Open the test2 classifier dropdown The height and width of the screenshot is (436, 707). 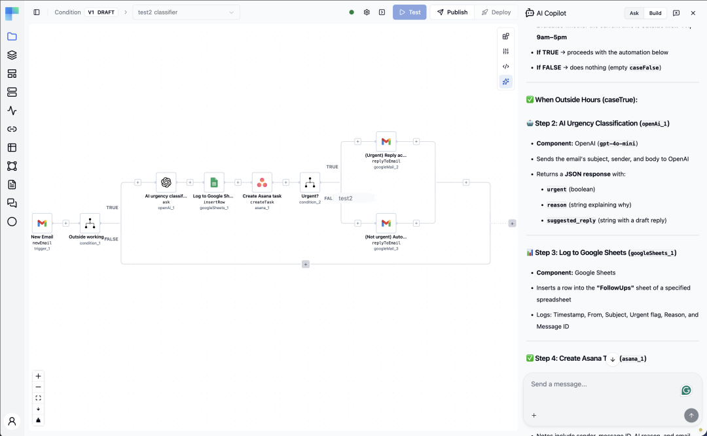tap(186, 12)
